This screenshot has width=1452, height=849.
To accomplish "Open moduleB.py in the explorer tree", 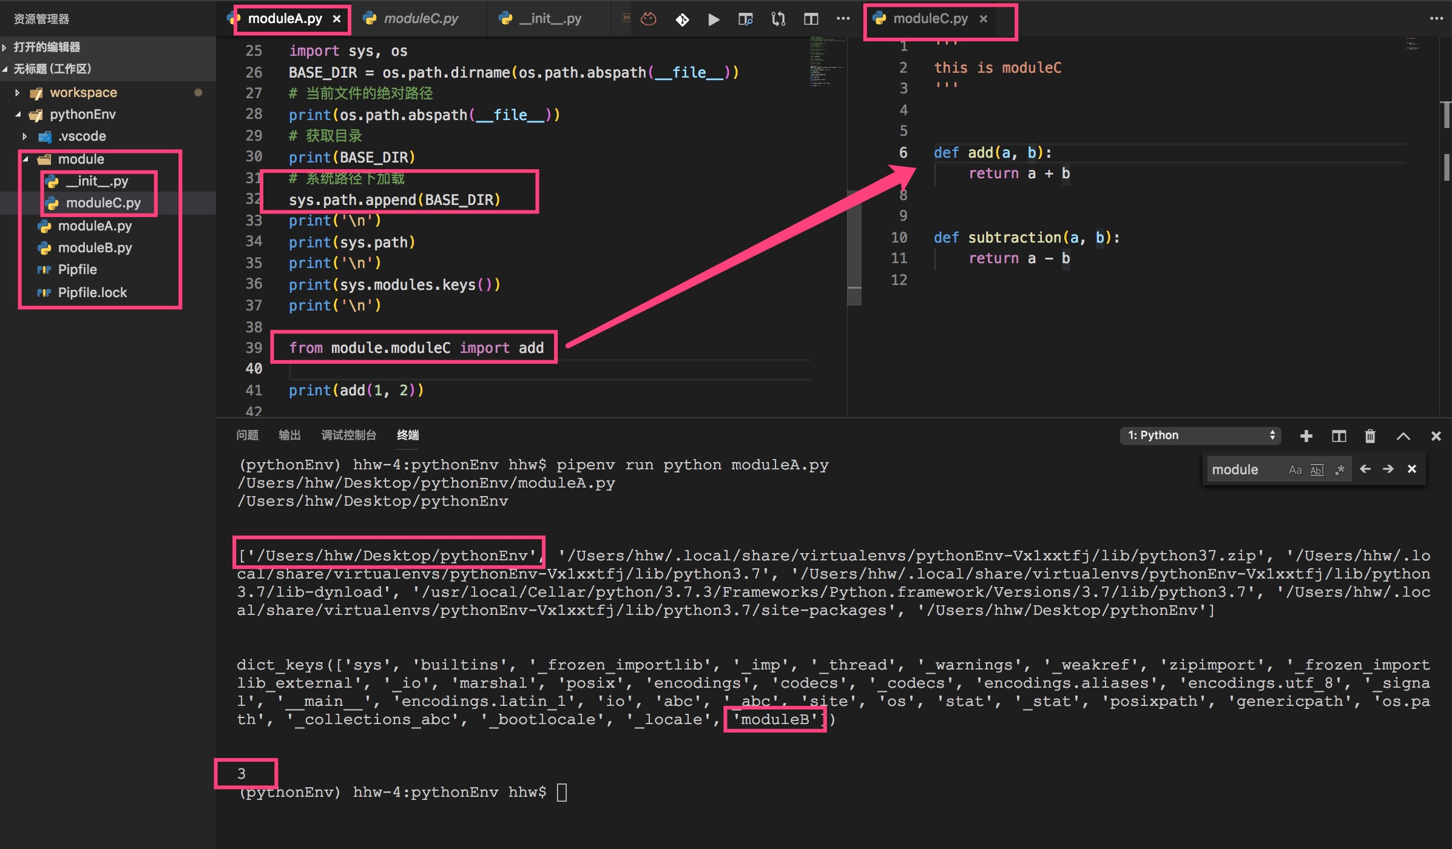I will (95, 247).
